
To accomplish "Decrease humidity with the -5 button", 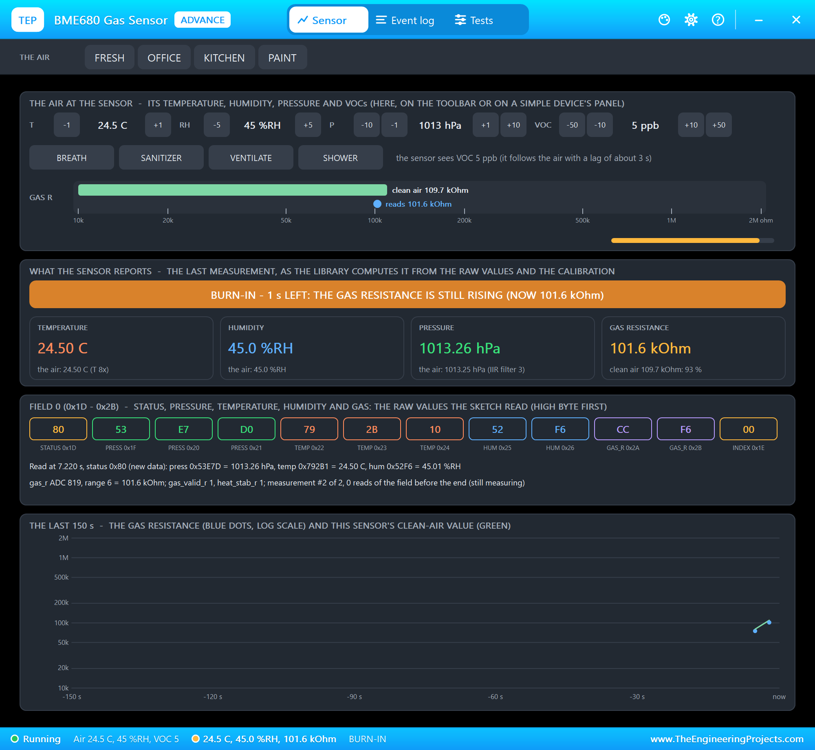I will (x=217, y=125).
